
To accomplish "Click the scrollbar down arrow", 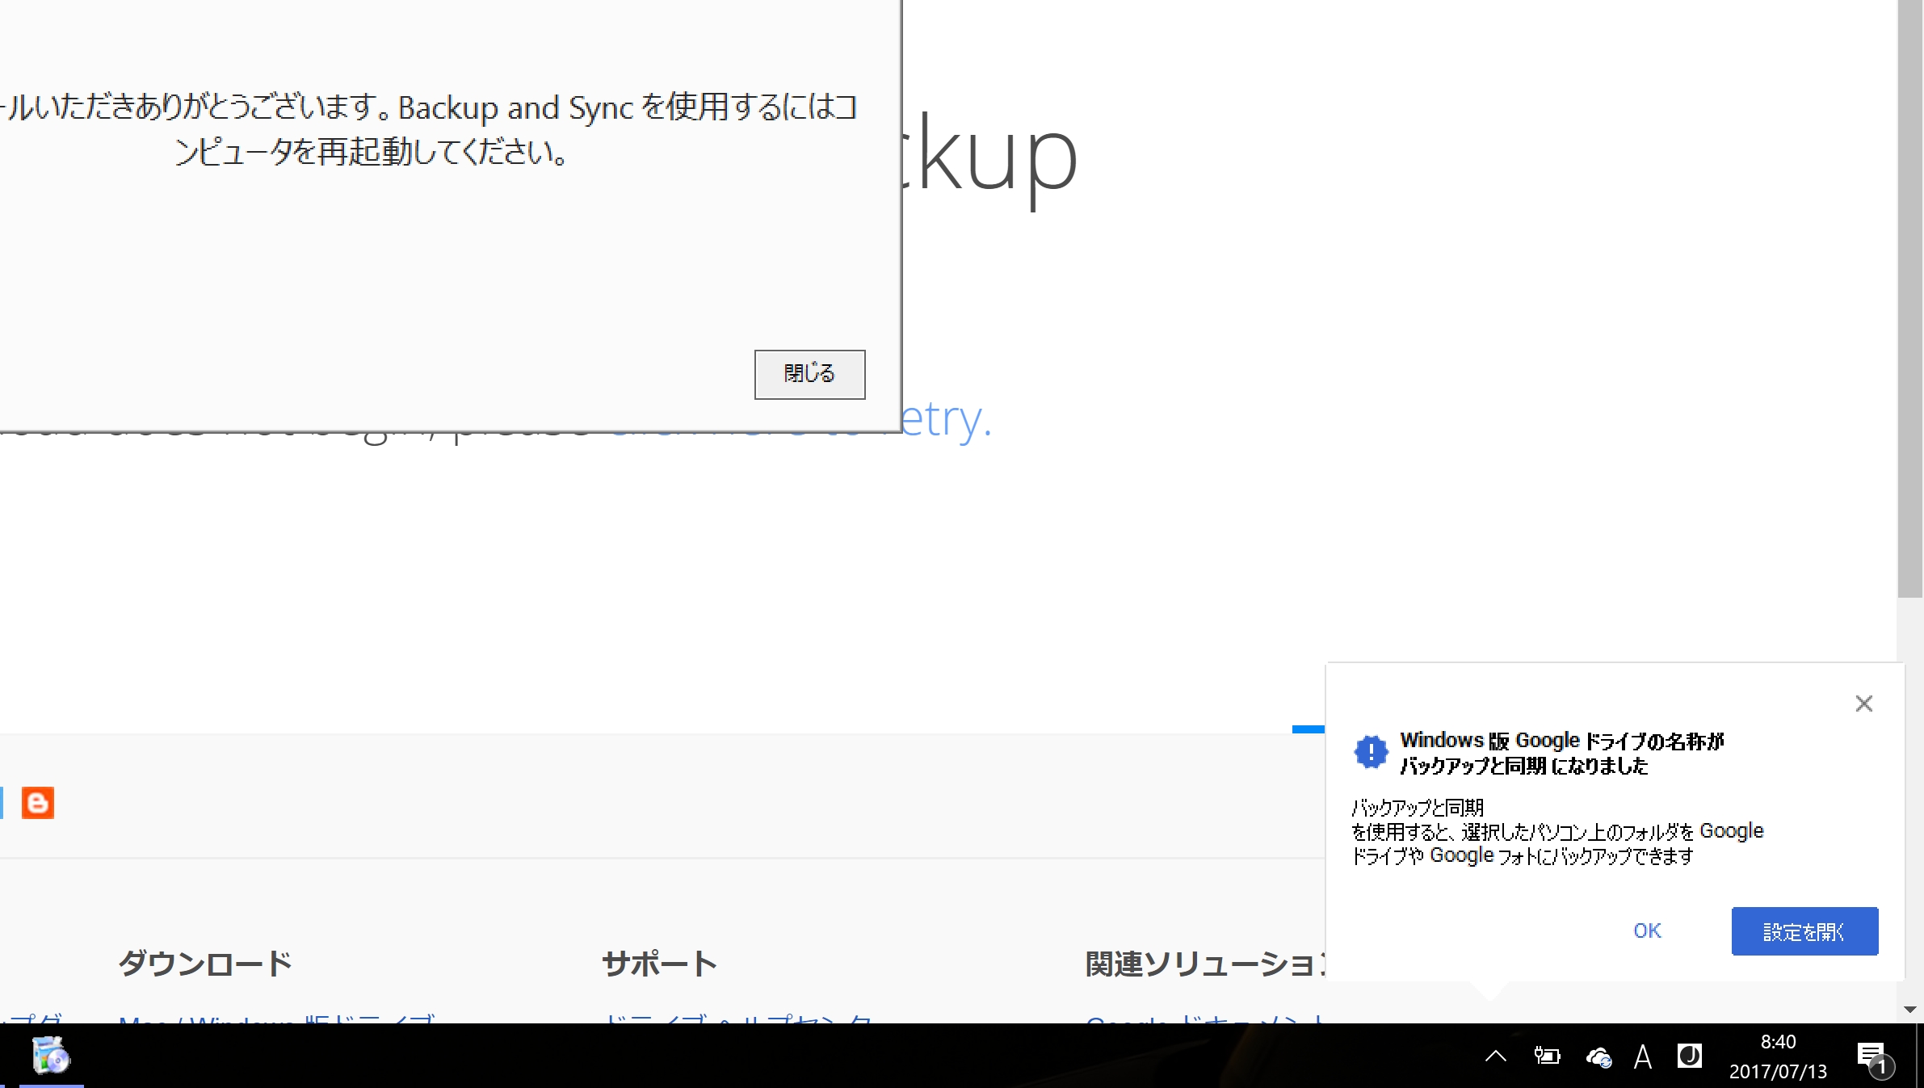I will tap(1909, 1010).
